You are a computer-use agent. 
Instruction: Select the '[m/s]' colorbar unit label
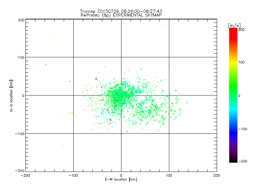234,25
